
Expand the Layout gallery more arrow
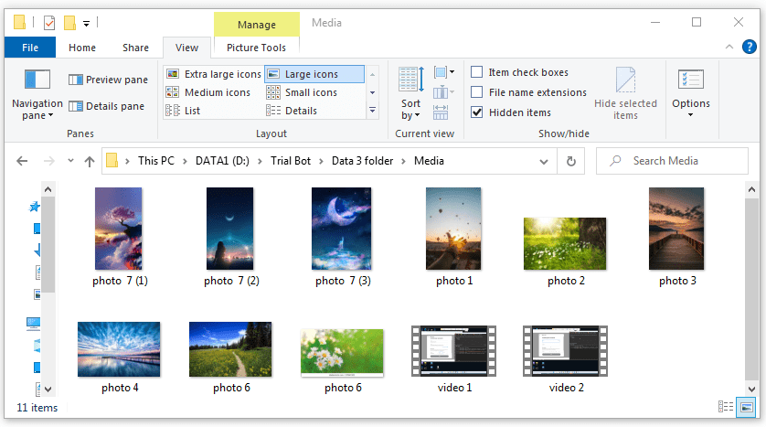(372, 111)
